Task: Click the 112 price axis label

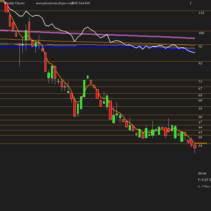Action: coord(201,13)
